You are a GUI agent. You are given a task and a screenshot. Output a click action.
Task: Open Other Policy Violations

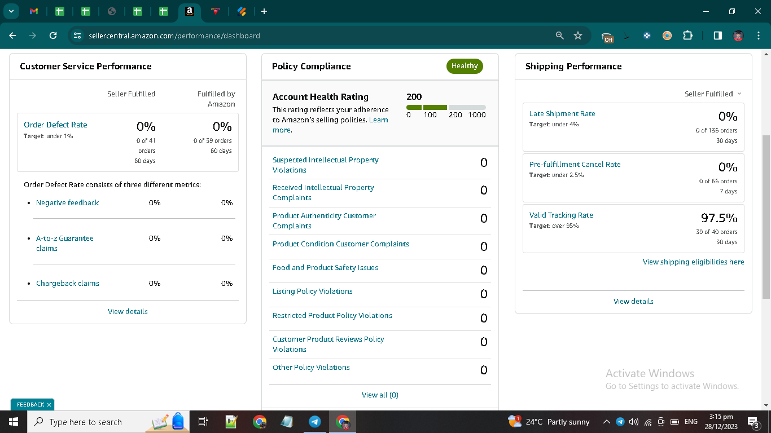click(x=311, y=367)
